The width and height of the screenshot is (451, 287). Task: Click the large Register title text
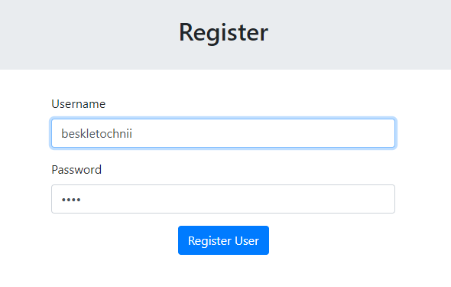click(223, 32)
